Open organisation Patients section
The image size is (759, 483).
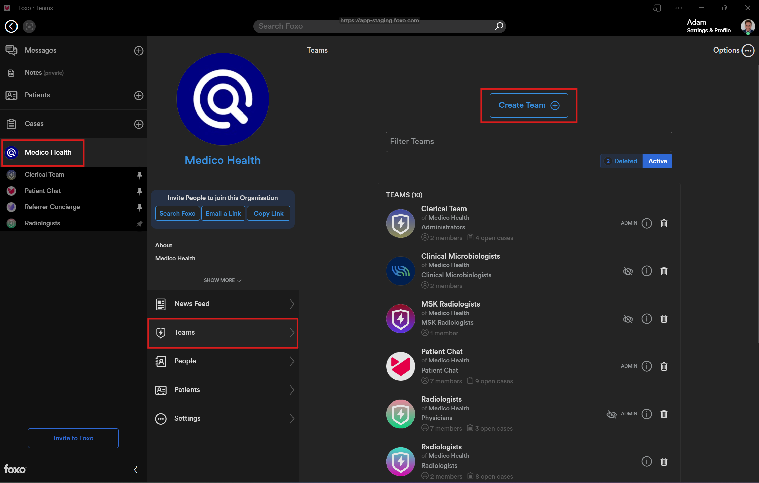(223, 390)
